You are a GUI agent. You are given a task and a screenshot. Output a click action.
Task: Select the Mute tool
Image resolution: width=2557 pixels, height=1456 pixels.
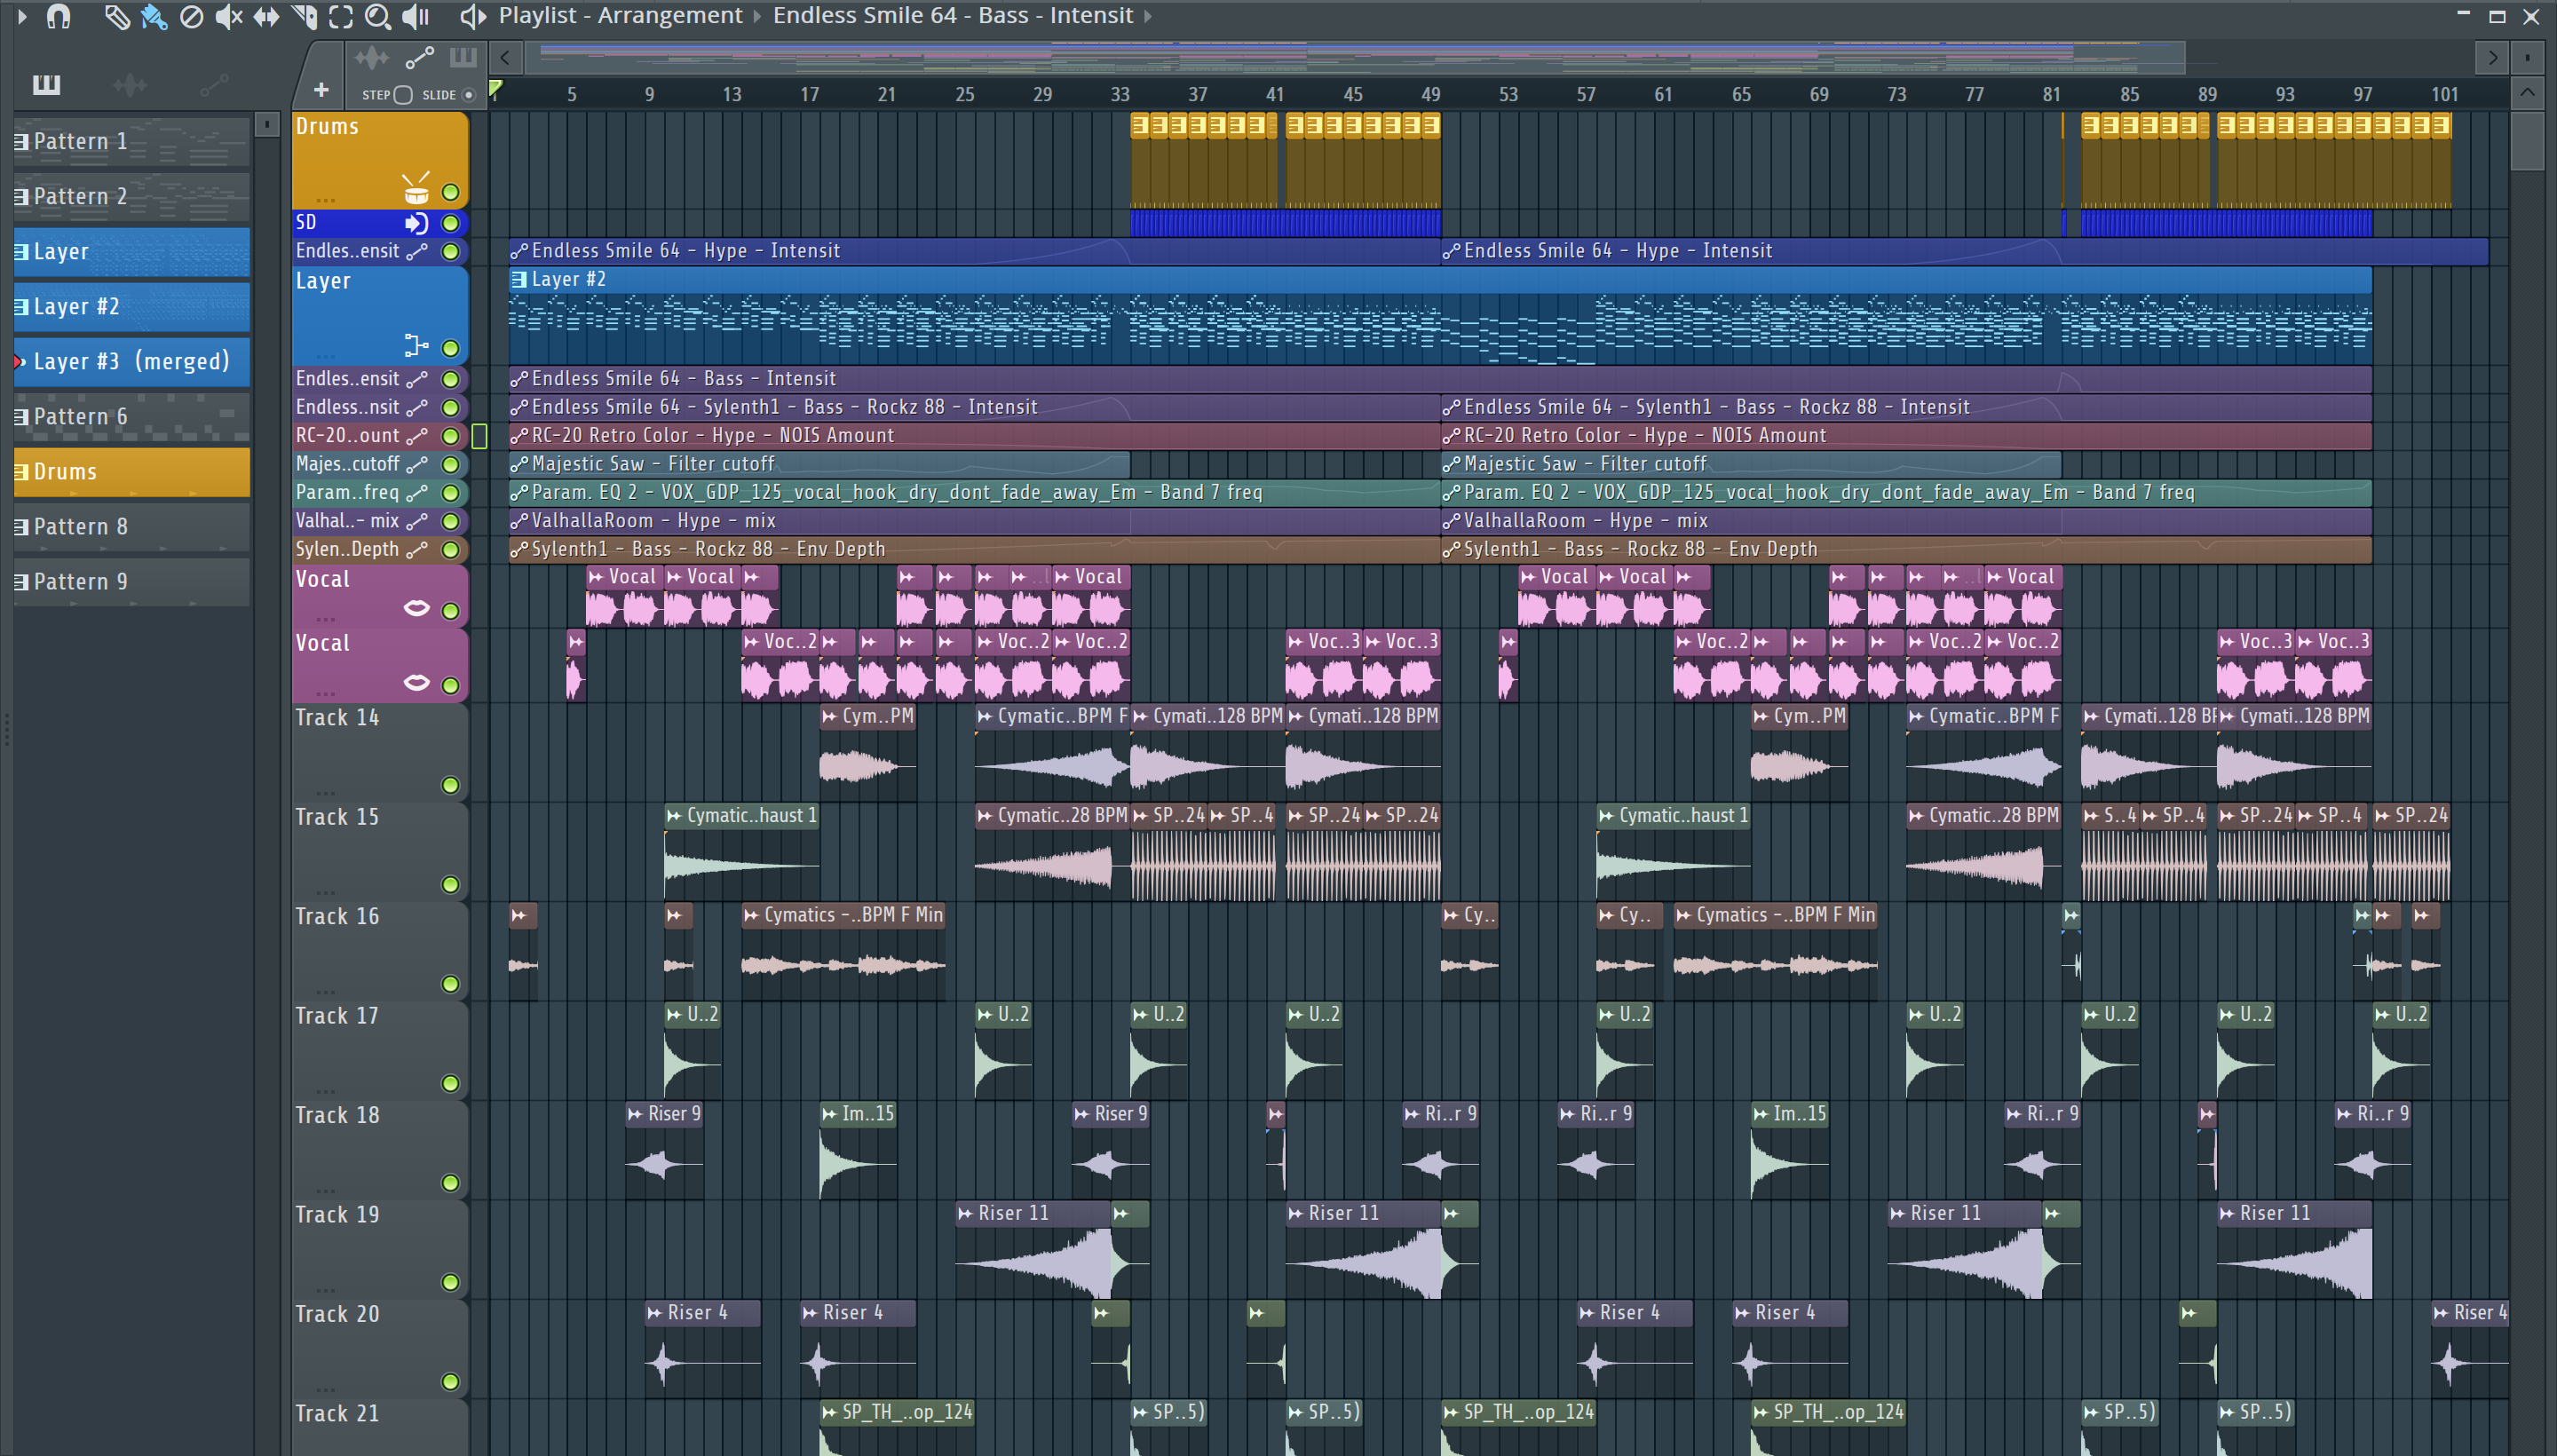pyautogui.click(x=229, y=16)
